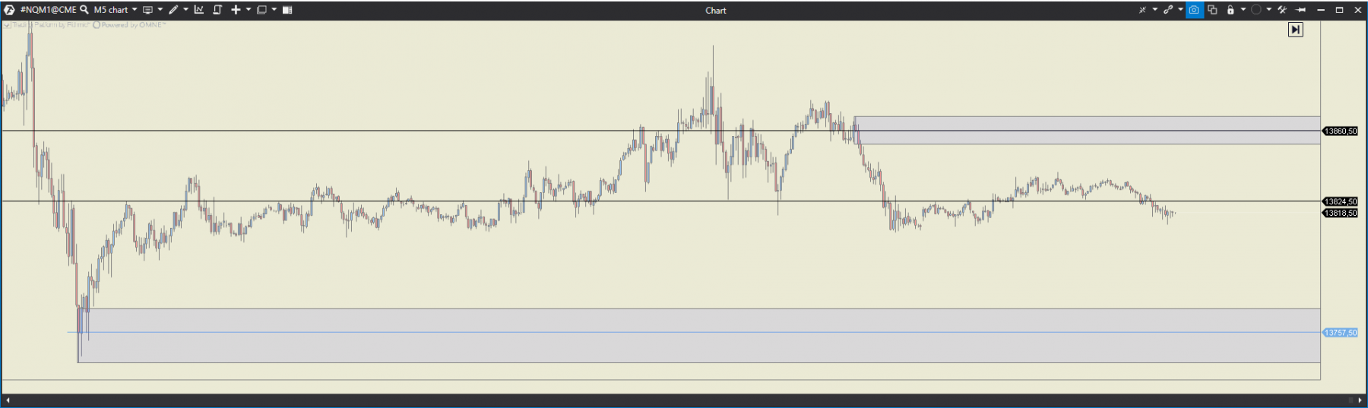Expand the dropdown beside the star icon

(1155, 10)
